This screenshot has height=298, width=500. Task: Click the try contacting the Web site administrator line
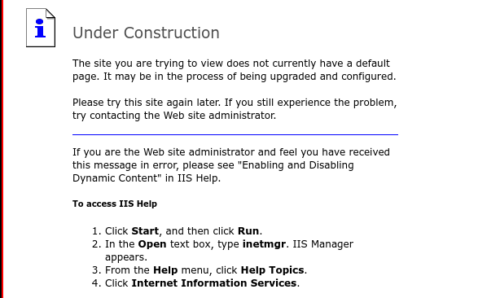click(174, 116)
